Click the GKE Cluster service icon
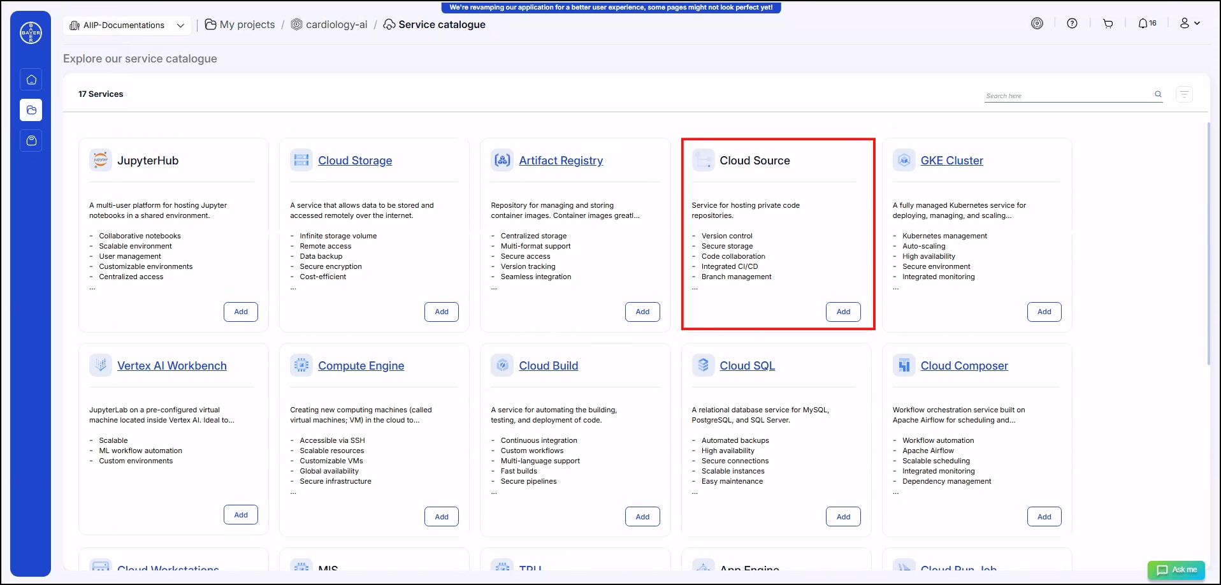The image size is (1221, 585). 904,160
